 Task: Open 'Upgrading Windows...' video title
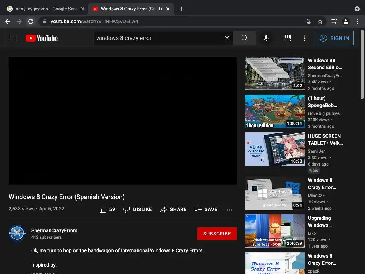[320, 222]
